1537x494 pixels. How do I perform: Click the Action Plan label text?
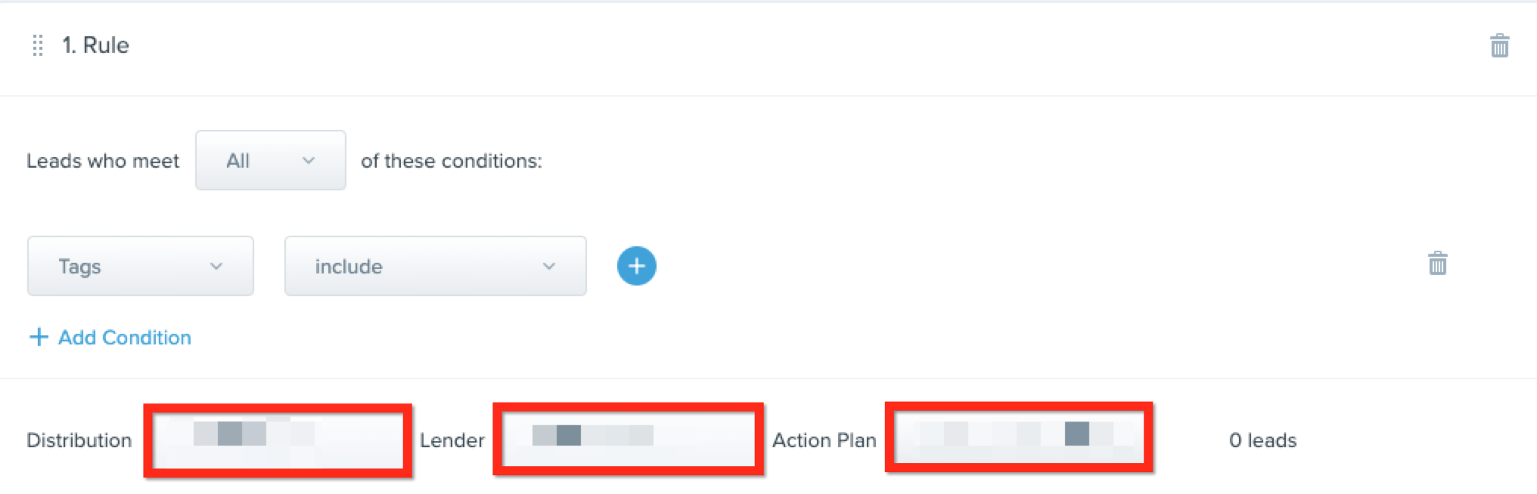[x=824, y=440]
